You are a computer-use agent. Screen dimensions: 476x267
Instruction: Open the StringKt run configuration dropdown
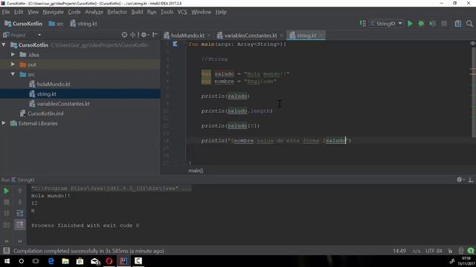click(x=386, y=24)
